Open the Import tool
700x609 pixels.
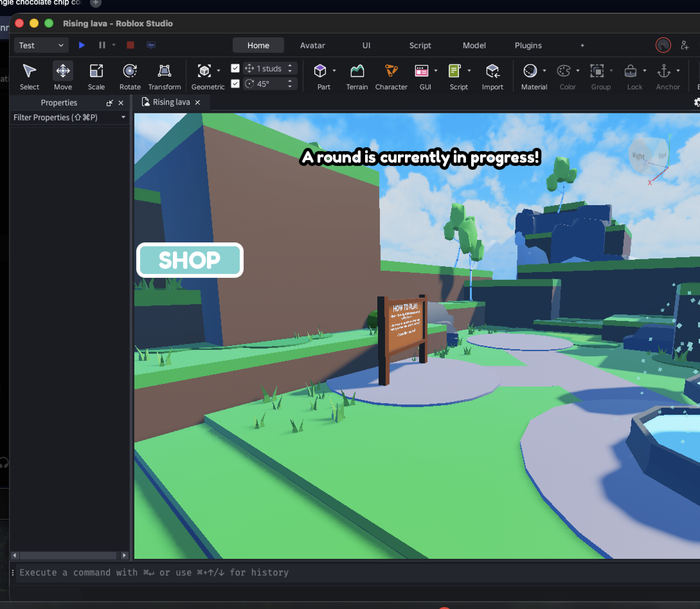(492, 76)
